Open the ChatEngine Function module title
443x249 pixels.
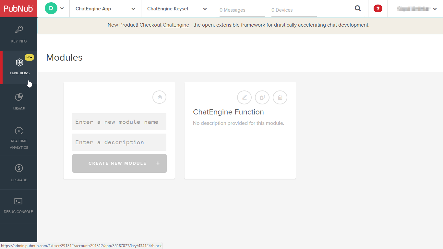[x=228, y=112]
